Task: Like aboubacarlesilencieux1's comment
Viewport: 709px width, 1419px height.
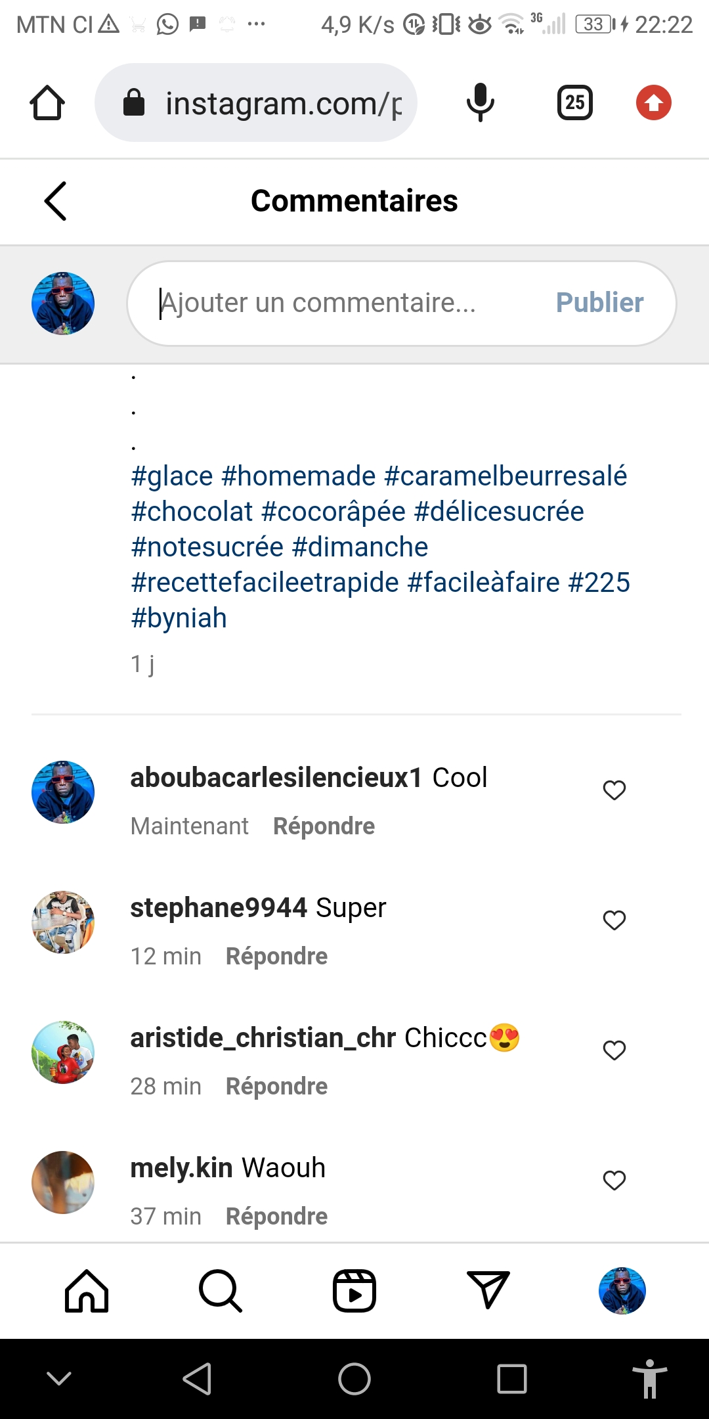Action: 614,790
